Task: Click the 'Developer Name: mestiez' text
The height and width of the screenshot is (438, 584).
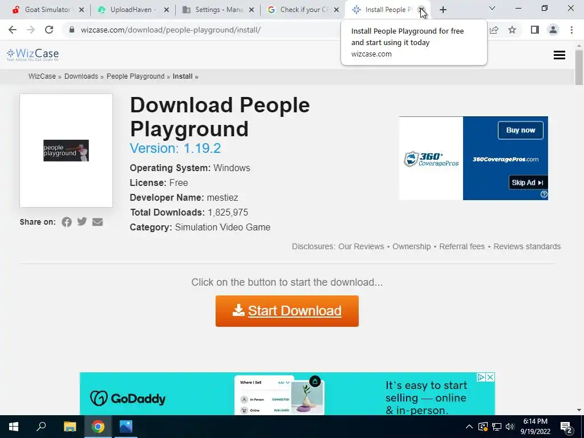Action: point(184,197)
